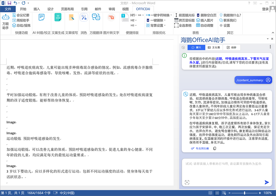276x196 pixels.
Task: Save the document with the Save icon
Action: pyautogui.click(x=9, y=3)
